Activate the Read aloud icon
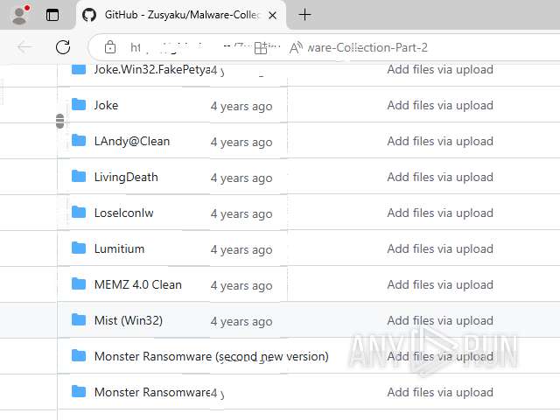This screenshot has height=420, width=560. (296, 47)
